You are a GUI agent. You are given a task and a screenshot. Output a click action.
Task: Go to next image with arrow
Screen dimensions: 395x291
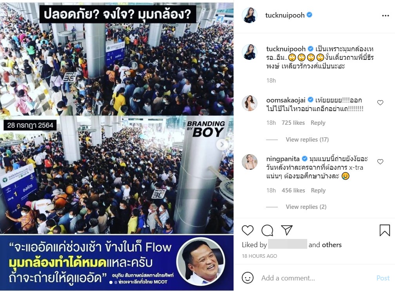pyautogui.click(x=222, y=144)
